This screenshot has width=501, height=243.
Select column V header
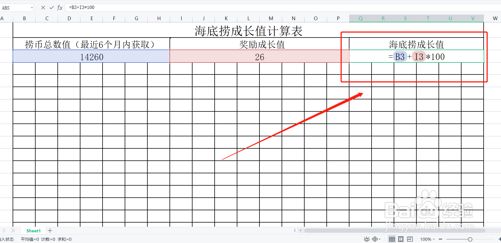473,18
